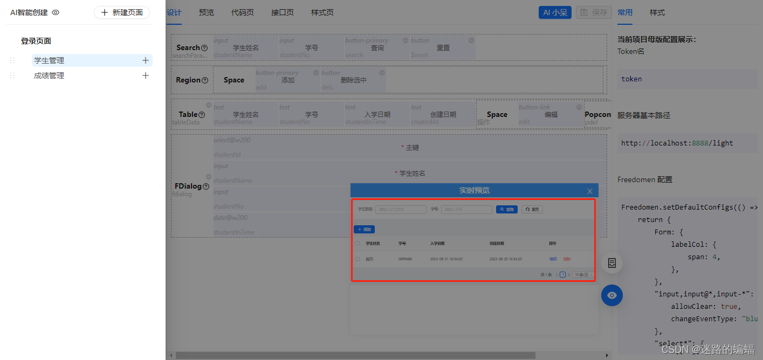Click the 编辑 link in row 赵四
The width and height of the screenshot is (763, 360).
[553, 259]
